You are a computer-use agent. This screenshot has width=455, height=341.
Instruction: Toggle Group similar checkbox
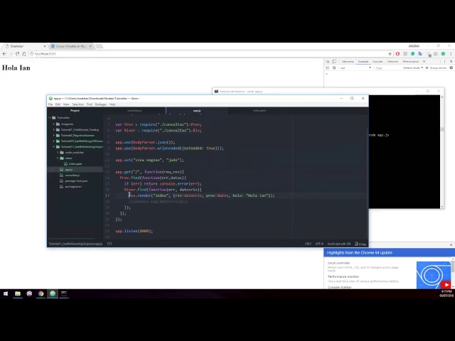pos(427,68)
